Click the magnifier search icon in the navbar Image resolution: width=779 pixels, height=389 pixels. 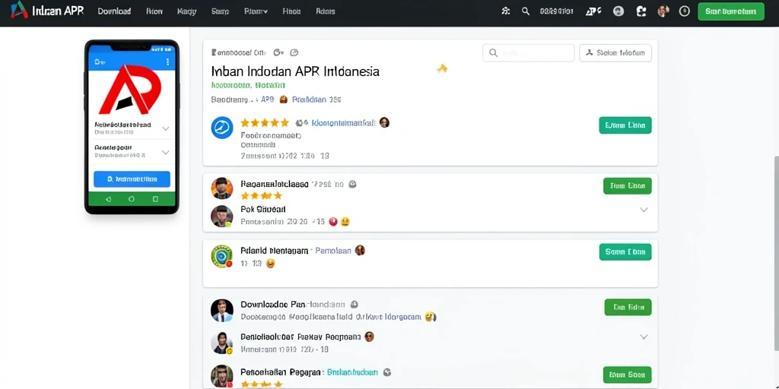pos(526,11)
